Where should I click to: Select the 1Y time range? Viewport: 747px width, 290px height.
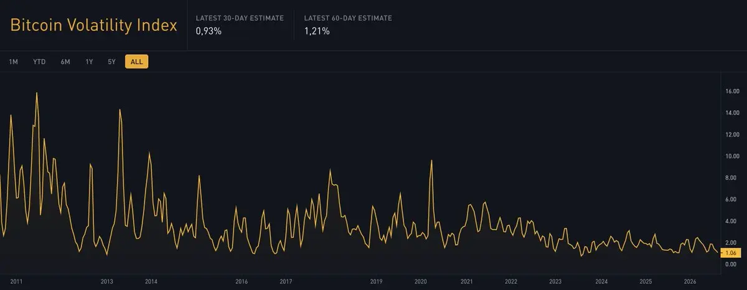coord(89,62)
